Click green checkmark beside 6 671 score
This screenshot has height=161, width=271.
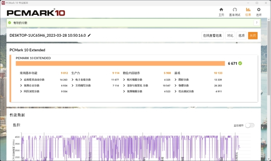click(240, 63)
